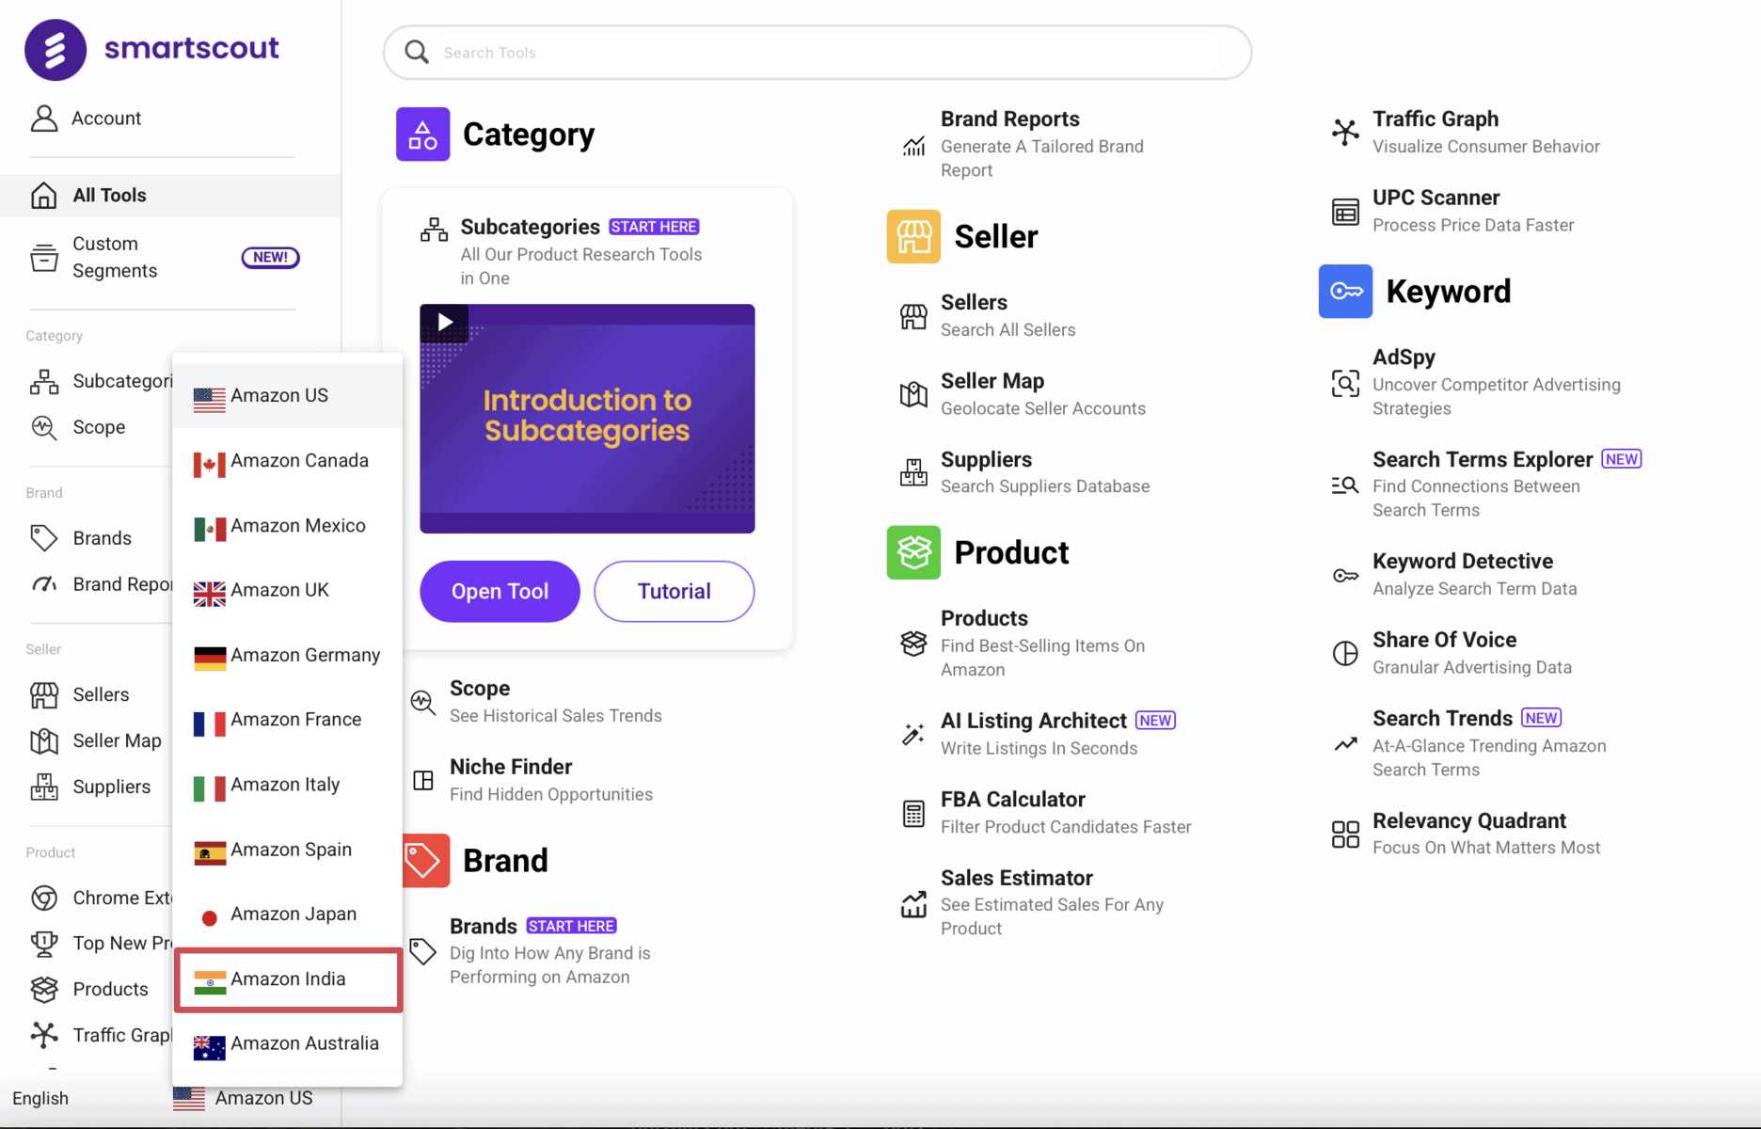This screenshot has height=1129, width=1761.
Task: Click the Tutorial button
Action: [674, 591]
